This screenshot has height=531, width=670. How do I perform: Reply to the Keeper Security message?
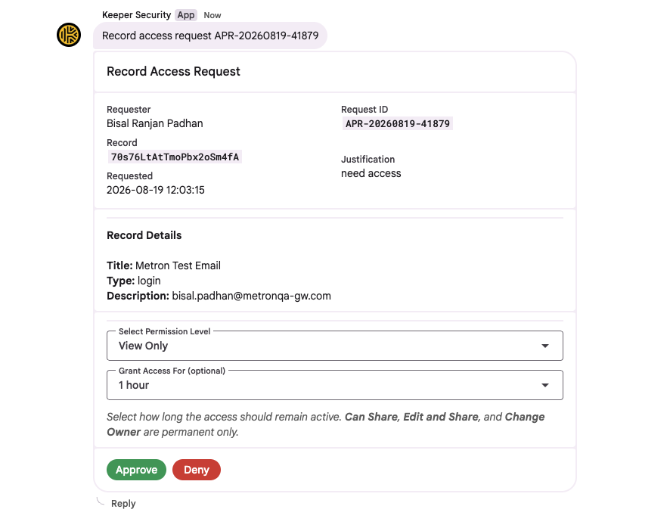coord(123,503)
